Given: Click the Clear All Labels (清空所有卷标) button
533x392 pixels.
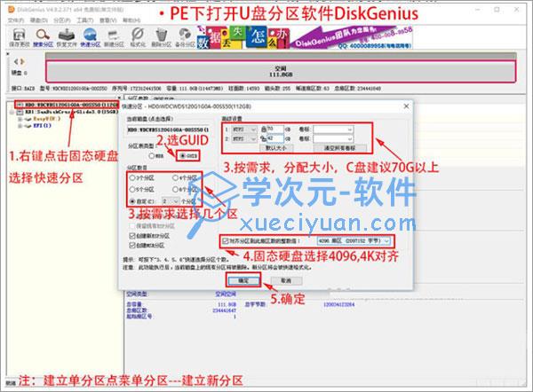Looking at the screenshot, I should point(339,148).
